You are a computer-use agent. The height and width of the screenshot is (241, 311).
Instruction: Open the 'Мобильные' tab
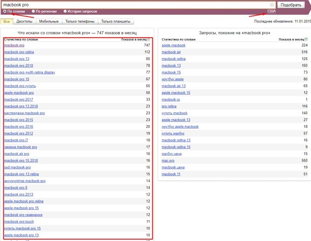tap(49, 21)
